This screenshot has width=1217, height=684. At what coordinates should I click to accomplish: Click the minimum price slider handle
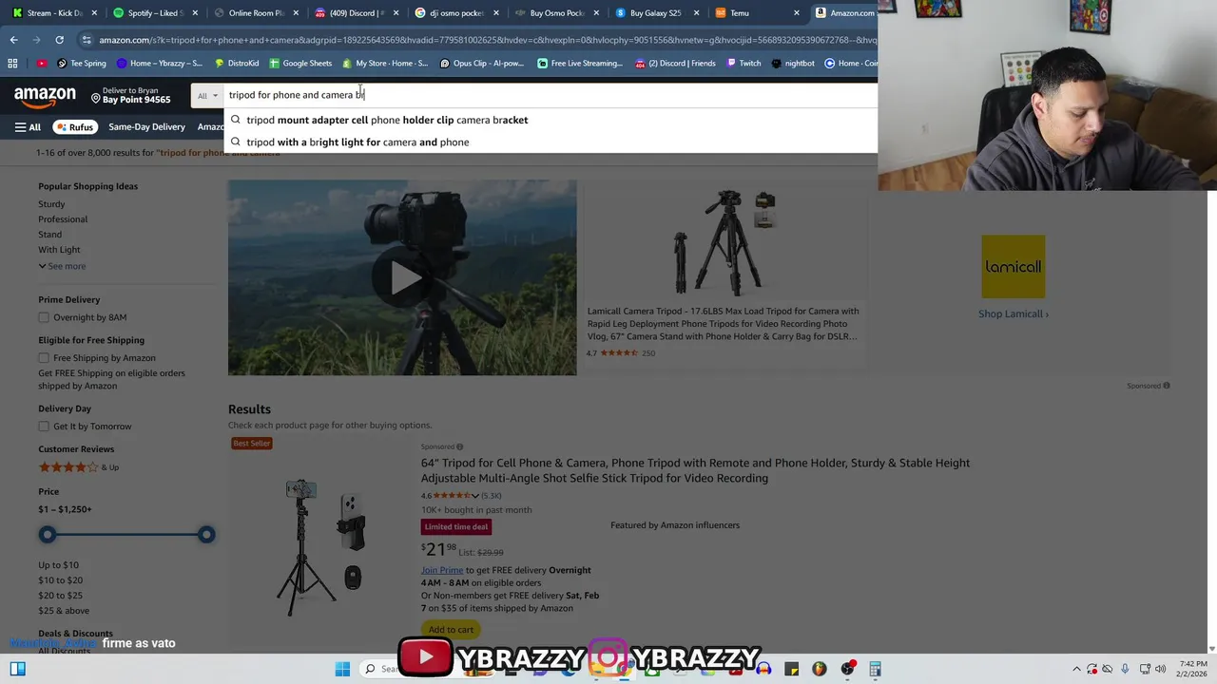coord(48,535)
